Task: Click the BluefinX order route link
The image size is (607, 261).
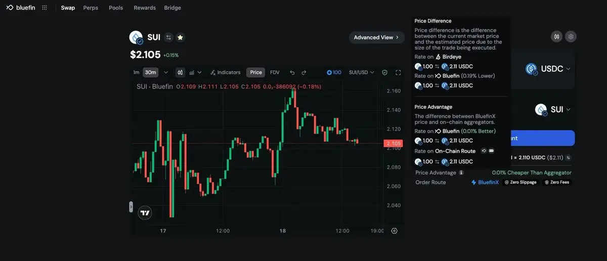Action: [485, 182]
